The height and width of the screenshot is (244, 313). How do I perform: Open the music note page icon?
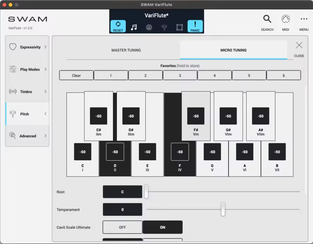[134, 27]
